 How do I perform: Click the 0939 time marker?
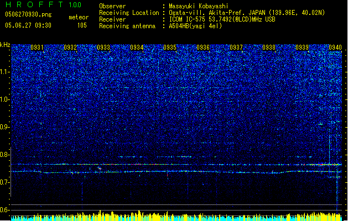click(x=302, y=48)
